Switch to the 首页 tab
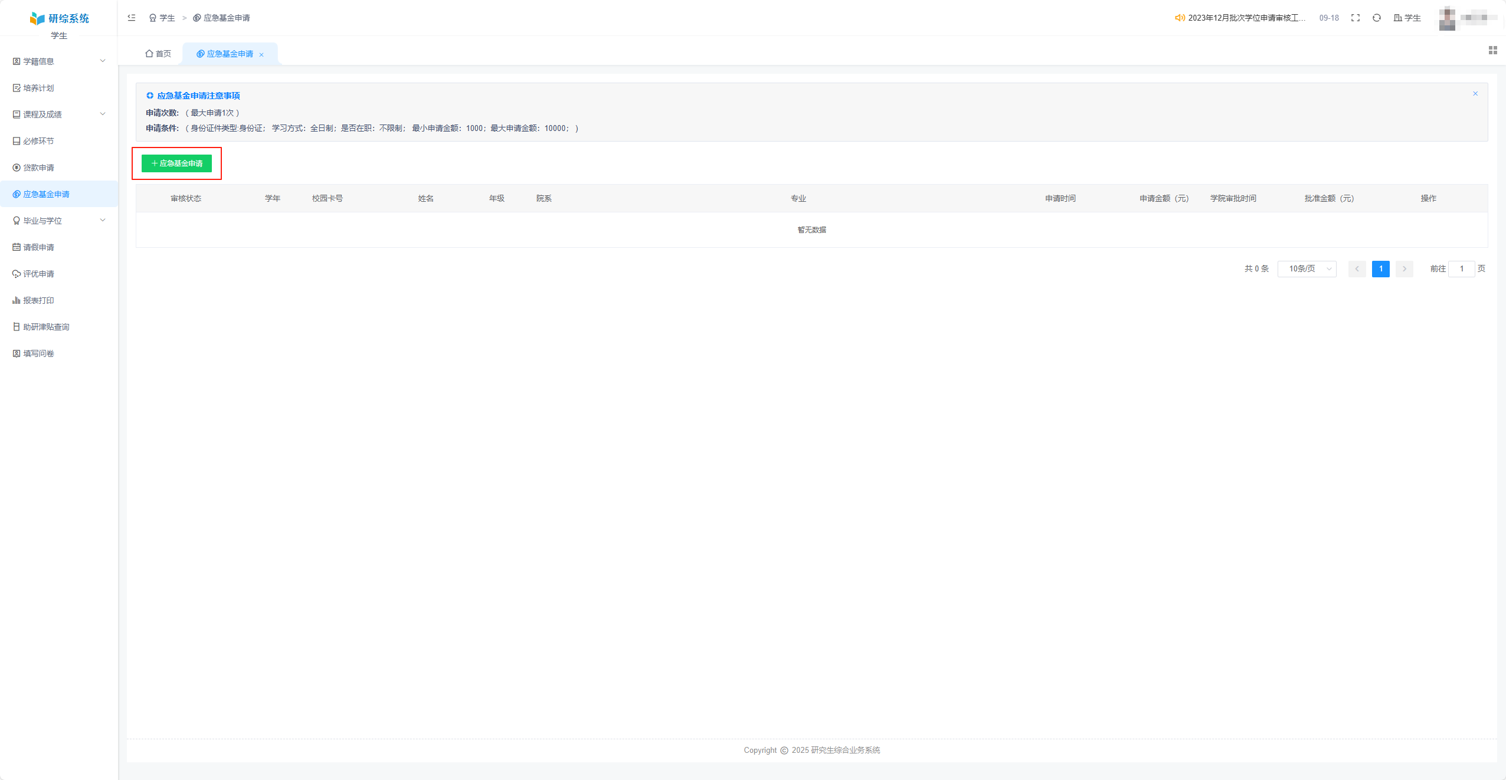This screenshot has width=1506, height=780. [x=158, y=54]
